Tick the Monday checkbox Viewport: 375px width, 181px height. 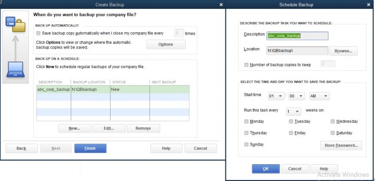tap(247, 121)
